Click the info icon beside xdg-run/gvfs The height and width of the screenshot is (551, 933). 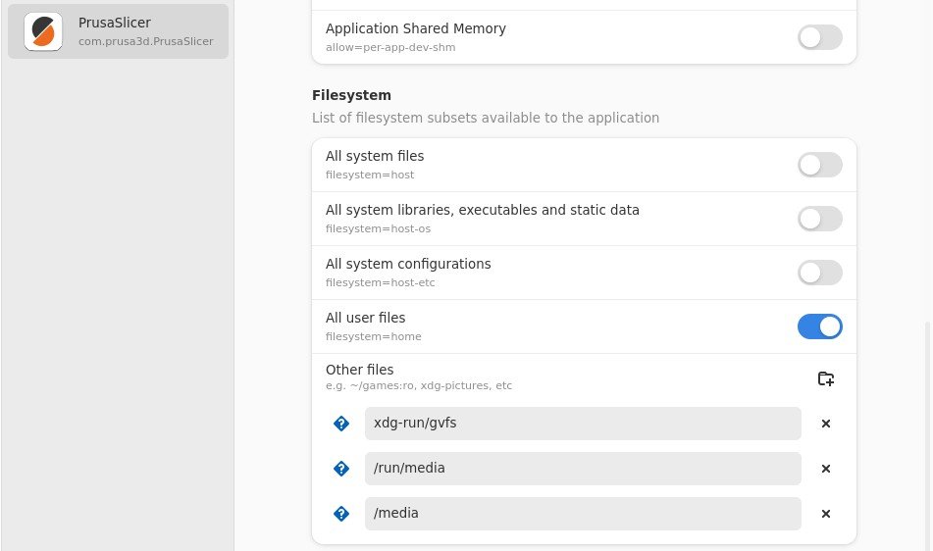341,424
